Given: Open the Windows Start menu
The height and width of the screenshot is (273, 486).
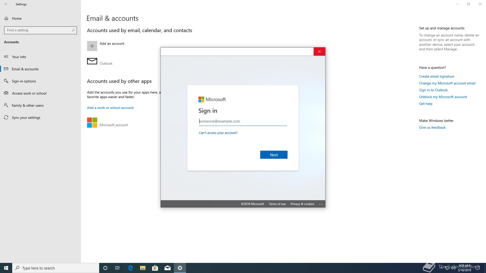Looking at the screenshot, I should 6,268.
